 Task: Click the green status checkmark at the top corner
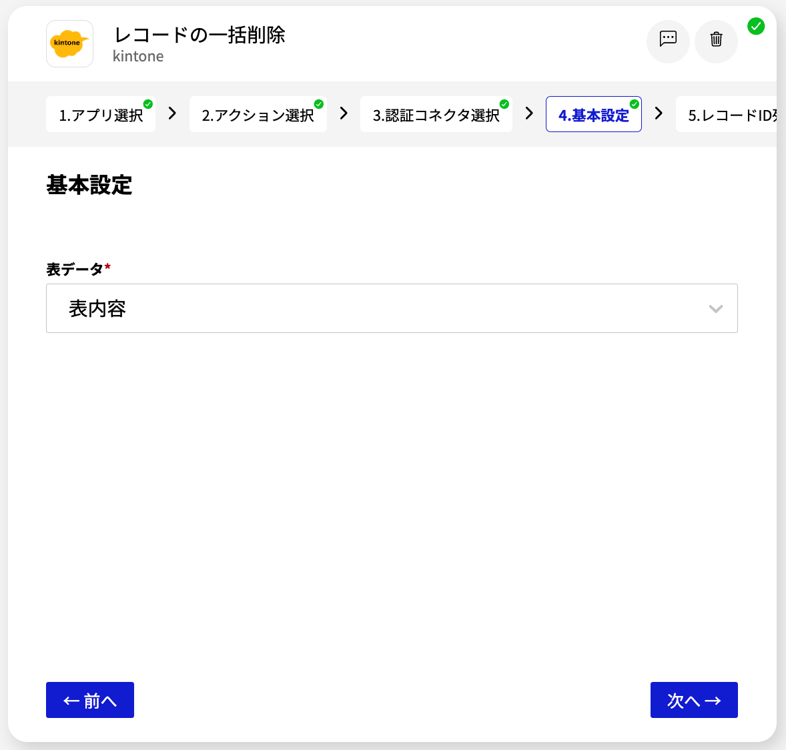755,26
